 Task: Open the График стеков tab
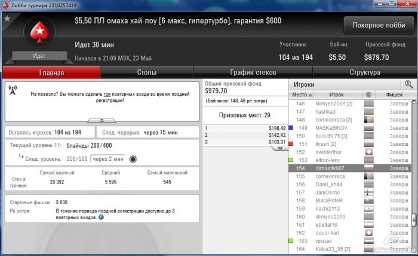click(x=253, y=72)
